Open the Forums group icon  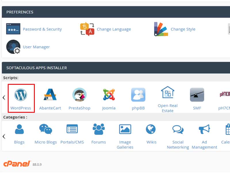point(99,129)
